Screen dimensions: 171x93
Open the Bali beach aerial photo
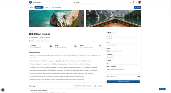pyautogui.click(x=57, y=18)
